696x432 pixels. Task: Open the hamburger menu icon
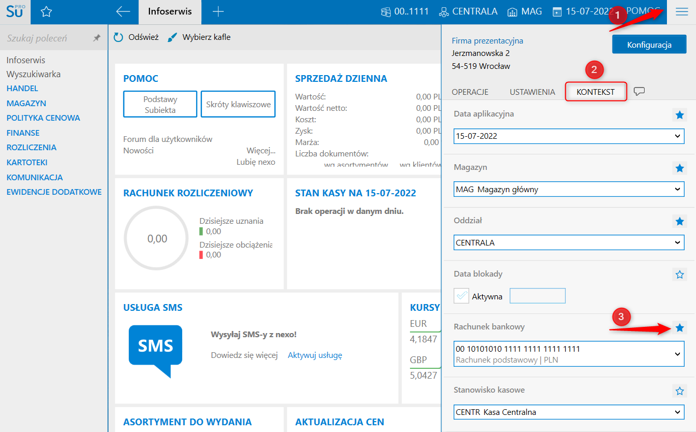tap(681, 12)
